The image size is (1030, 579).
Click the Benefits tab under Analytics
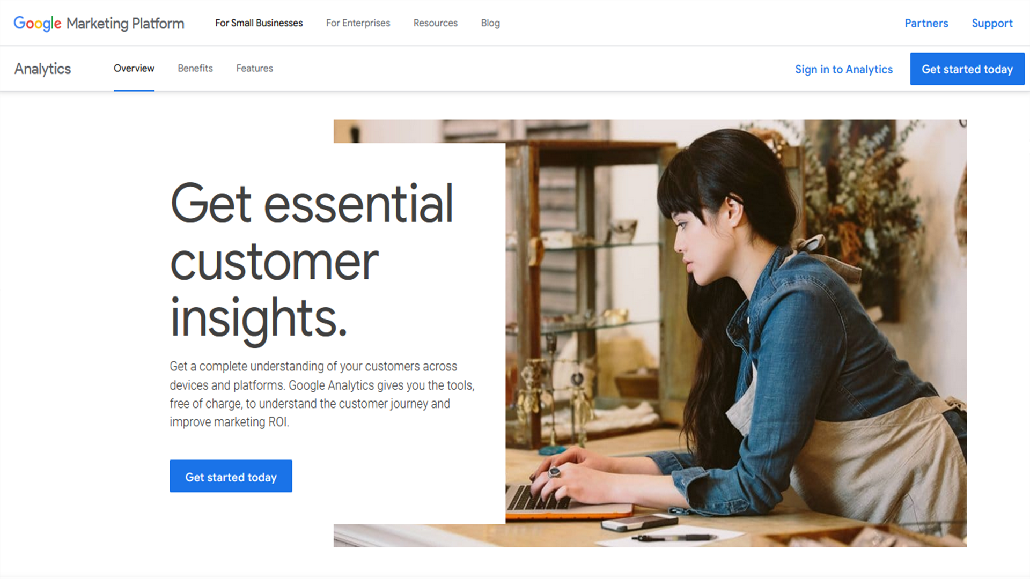click(x=195, y=68)
